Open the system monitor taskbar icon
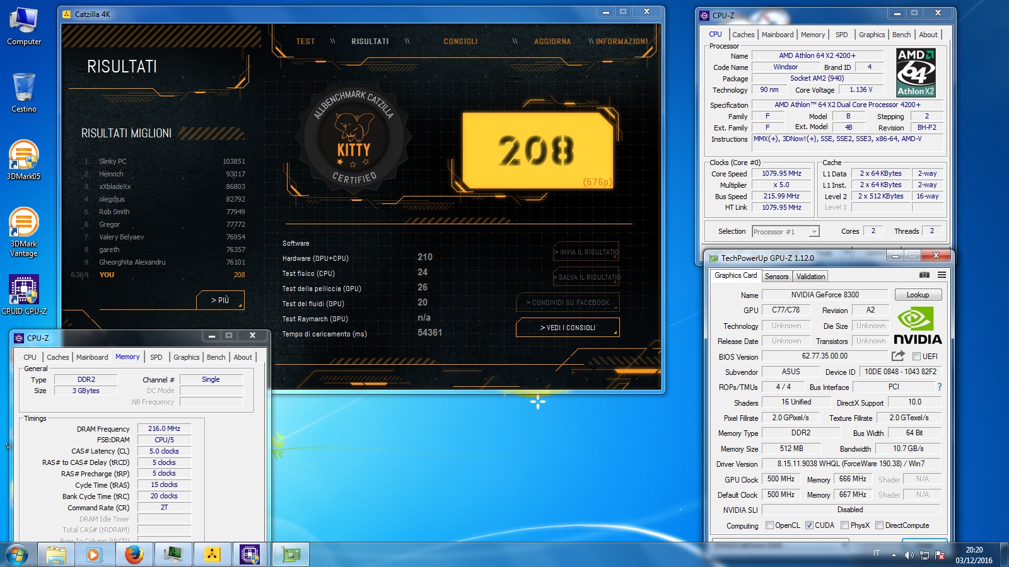Viewport: 1009px width, 567px height. click(173, 555)
